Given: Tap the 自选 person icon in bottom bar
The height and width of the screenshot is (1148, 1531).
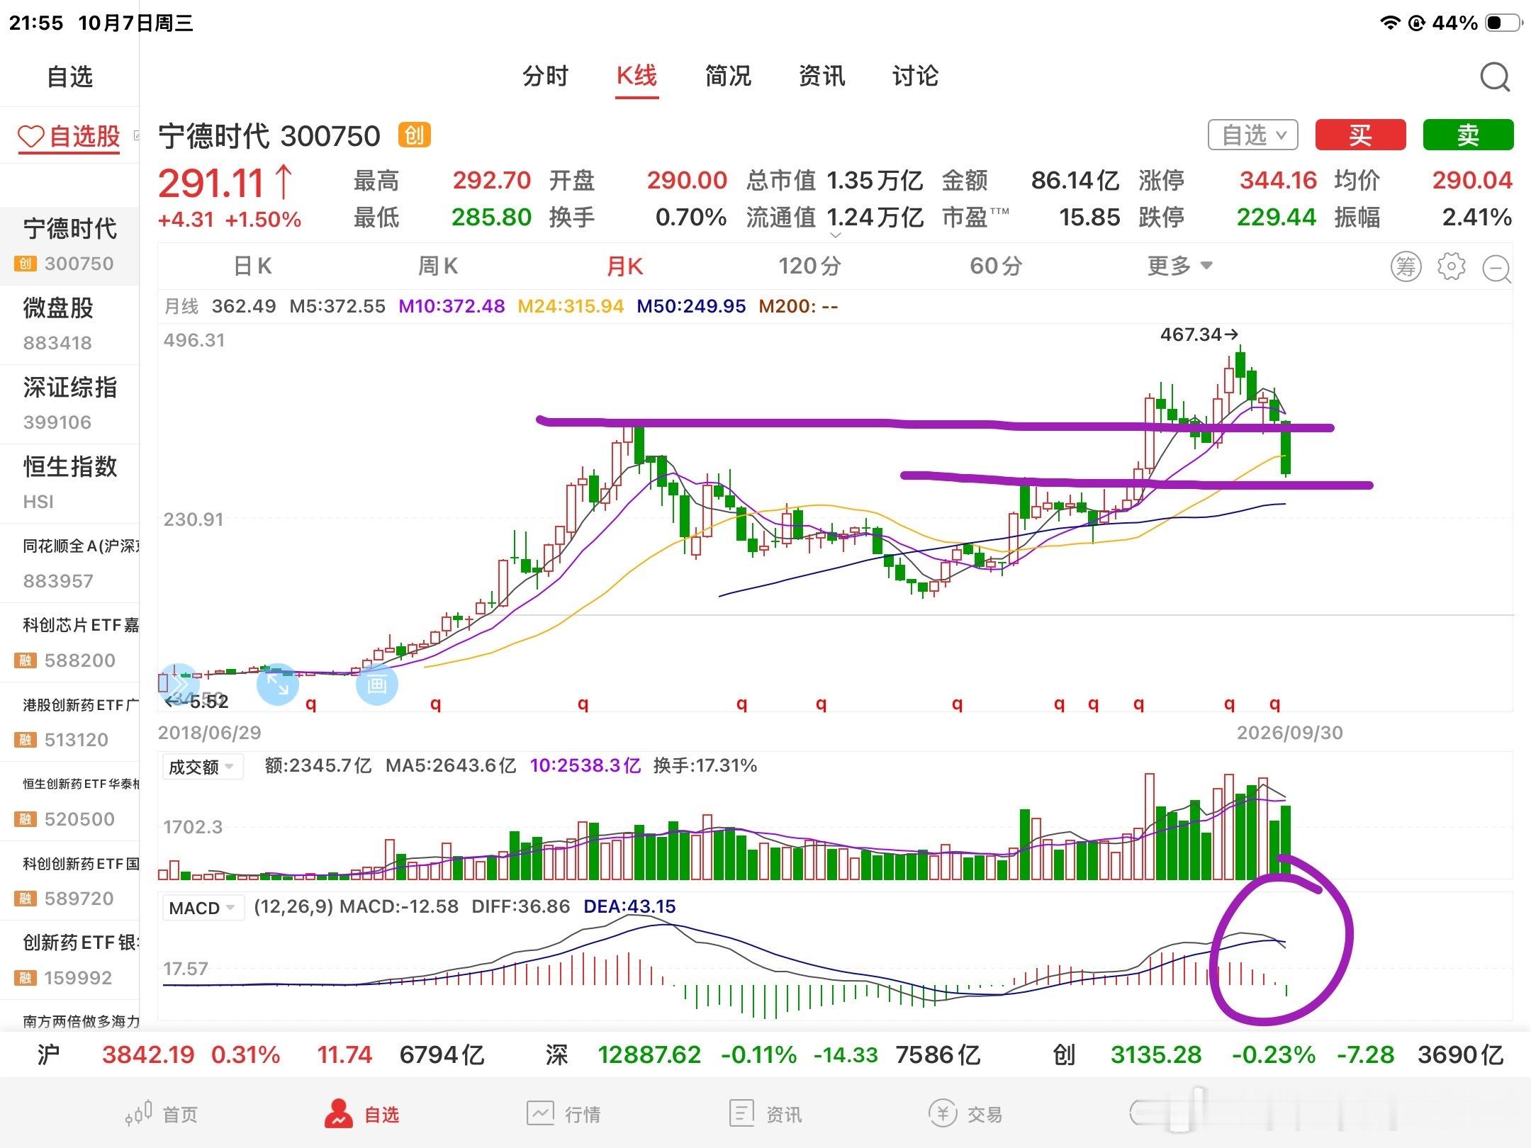Looking at the screenshot, I should coord(339,1113).
